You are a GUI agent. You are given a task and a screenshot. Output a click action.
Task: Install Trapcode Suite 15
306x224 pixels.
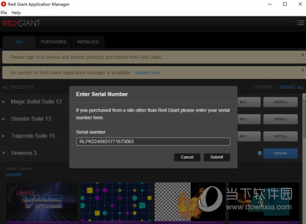pyautogui.click(x=280, y=136)
